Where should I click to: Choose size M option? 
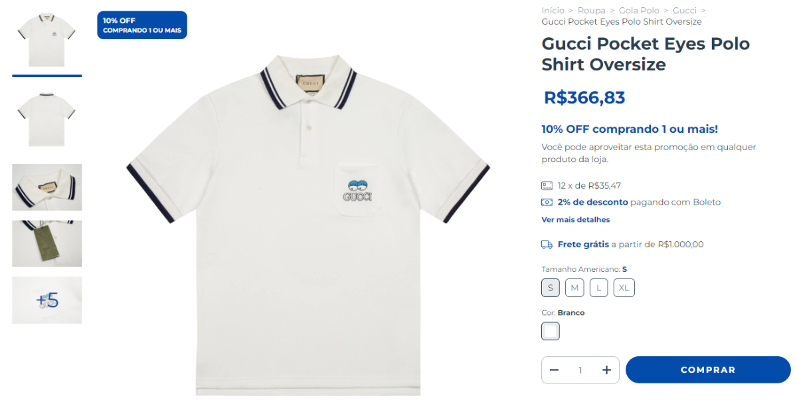tap(575, 288)
